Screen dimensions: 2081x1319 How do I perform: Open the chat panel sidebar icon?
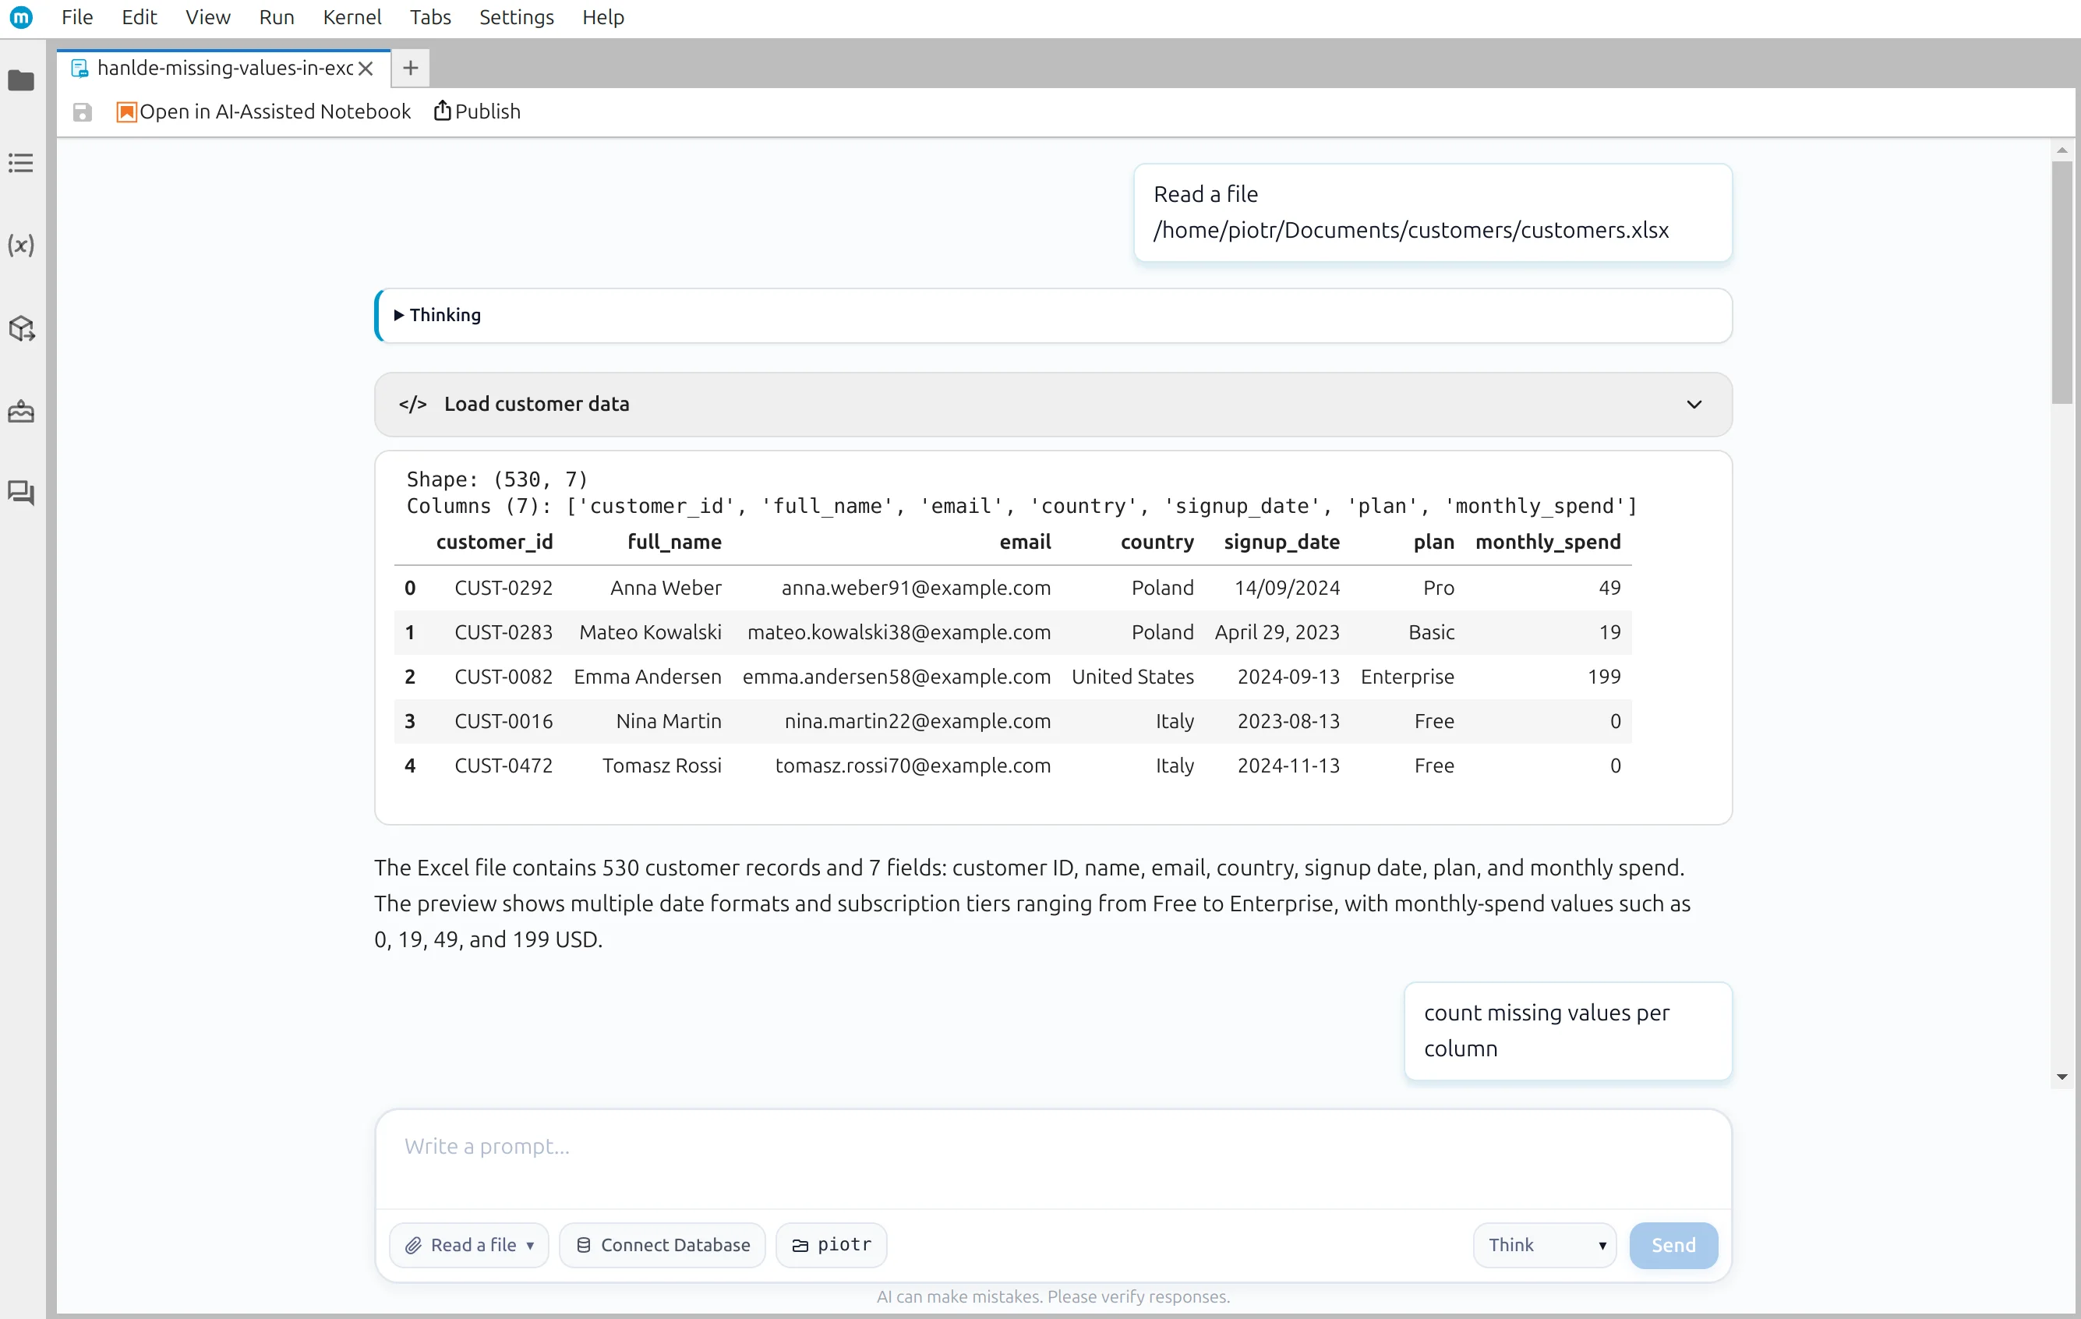[x=21, y=493]
